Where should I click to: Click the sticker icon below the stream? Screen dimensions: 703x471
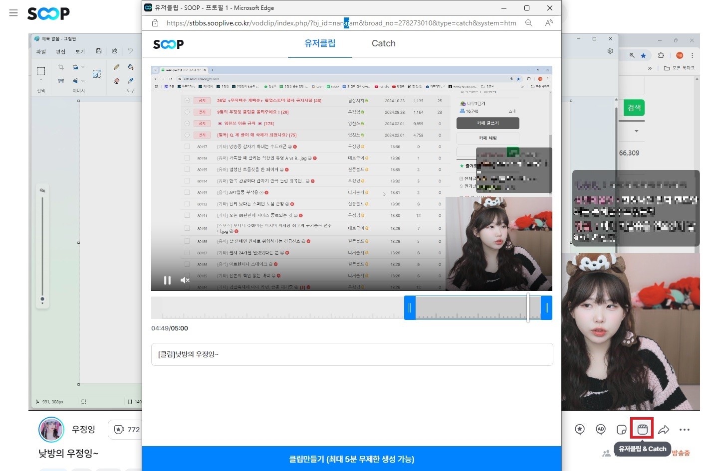click(x=621, y=430)
